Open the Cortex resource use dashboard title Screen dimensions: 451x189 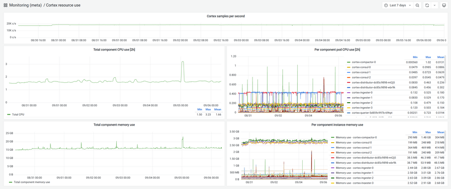(x=63, y=5)
